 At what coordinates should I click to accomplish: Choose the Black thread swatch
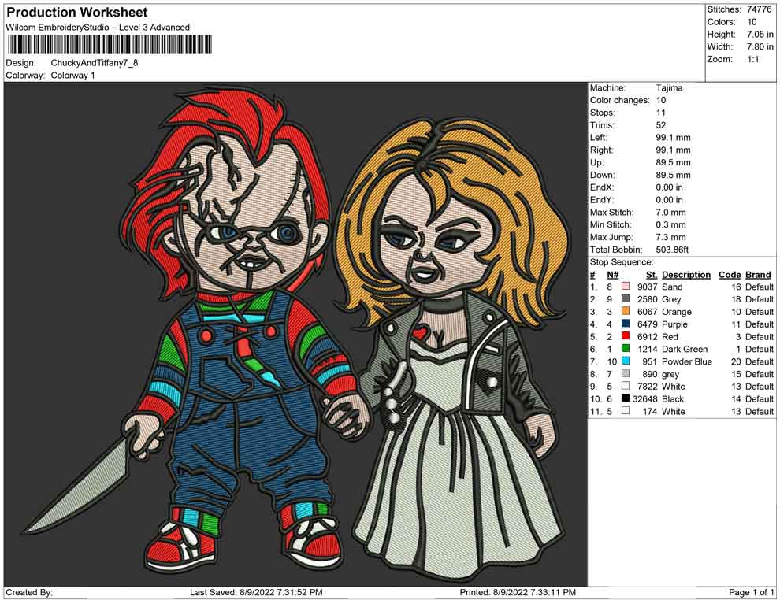tap(626, 399)
